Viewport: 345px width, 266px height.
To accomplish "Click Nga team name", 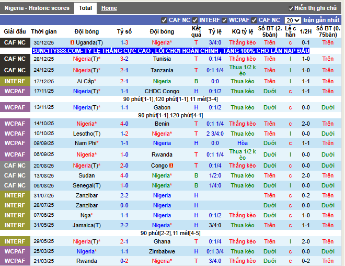I will coord(87,215).
